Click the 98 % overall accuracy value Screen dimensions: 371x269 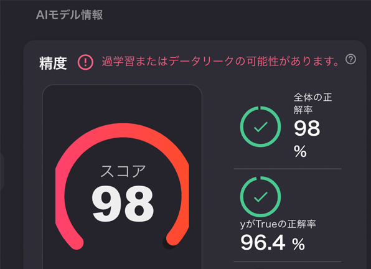pos(307,138)
